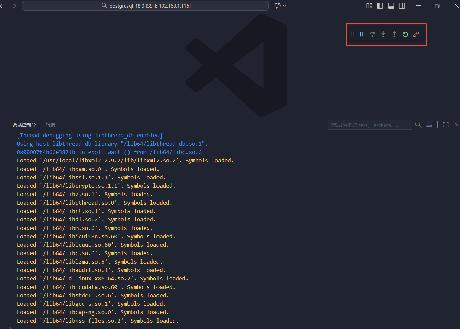The image size is (460, 329).
Task: Click the libgcc_s.so.1 loaded line
Action: point(91,304)
